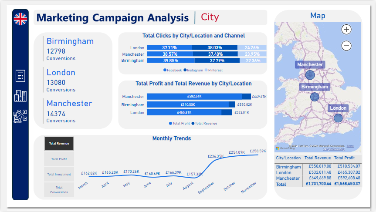
Task: Select Birmingham bubble on the map
Action: (x=315, y=97)
